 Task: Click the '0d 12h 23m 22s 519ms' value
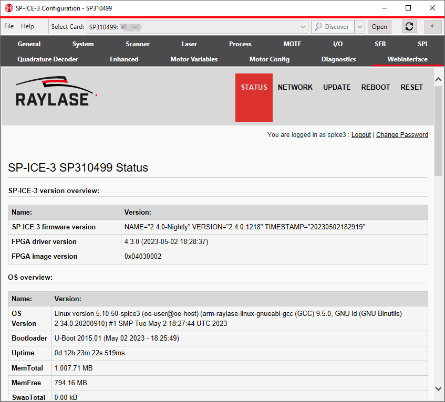(89, 353)
